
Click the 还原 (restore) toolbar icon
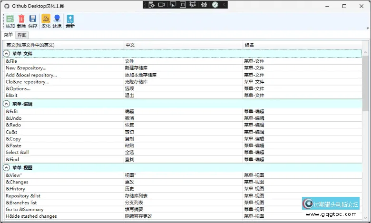(57, 21)
